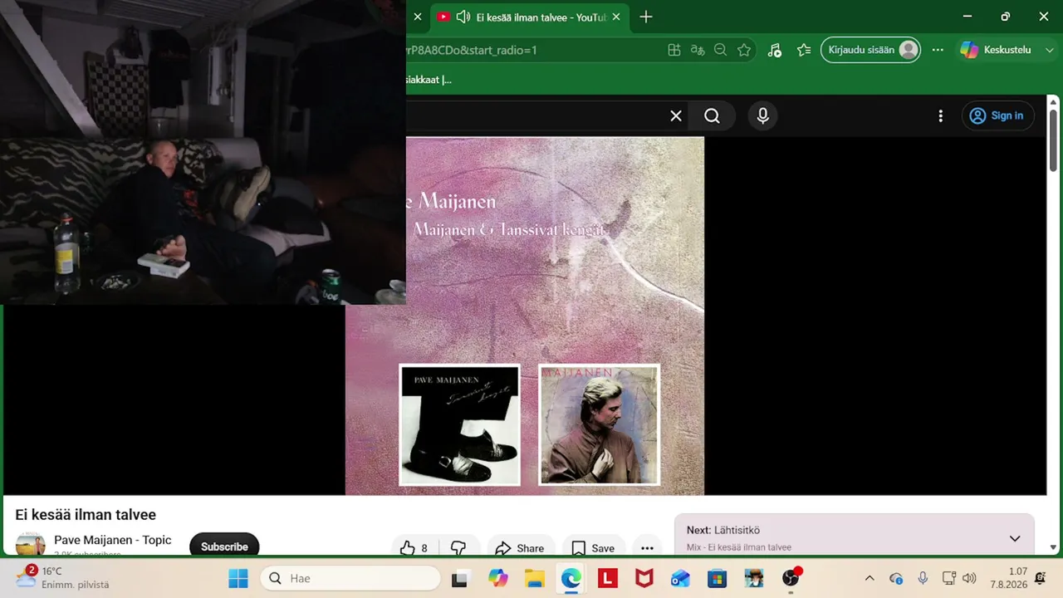Open the media music note icon in toolbar
Screen dimensions: 1063x598
pos(774,50)
